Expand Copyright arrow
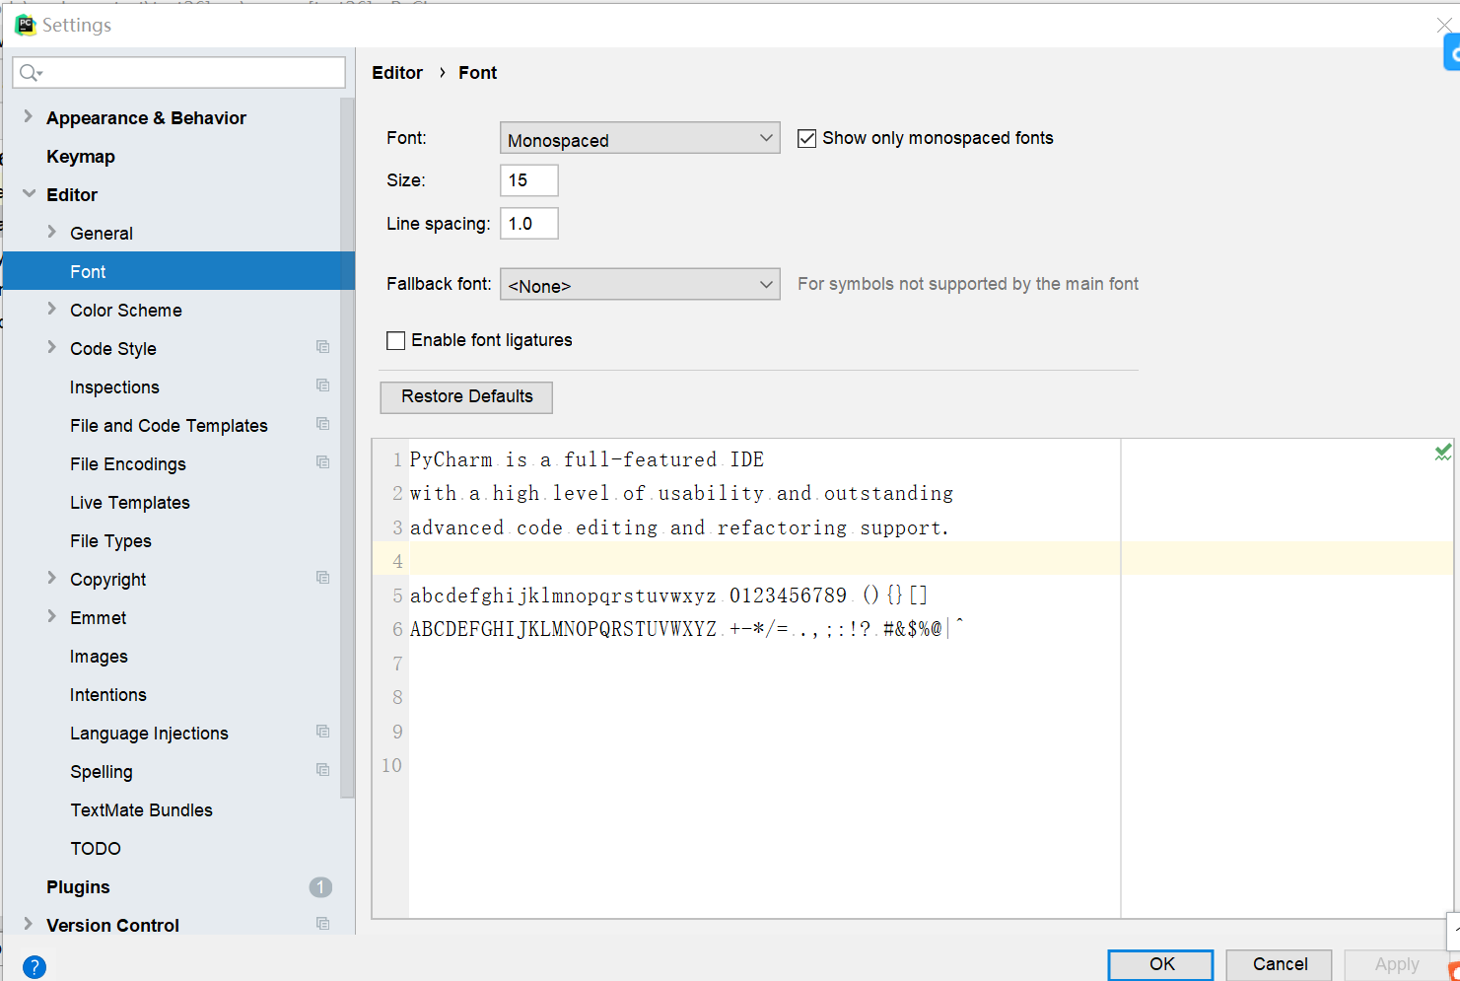Image resolution: width=1460 pixels, height=981 pixels. point(52,578)
